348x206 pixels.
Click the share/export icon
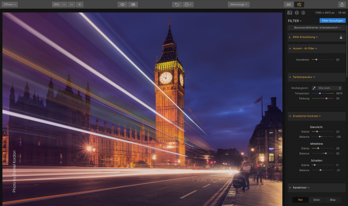point(341,4)
